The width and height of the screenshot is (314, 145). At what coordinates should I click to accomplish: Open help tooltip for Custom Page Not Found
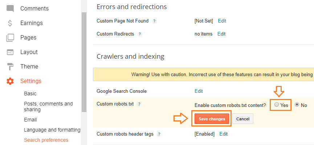click(x=154, y=21)
